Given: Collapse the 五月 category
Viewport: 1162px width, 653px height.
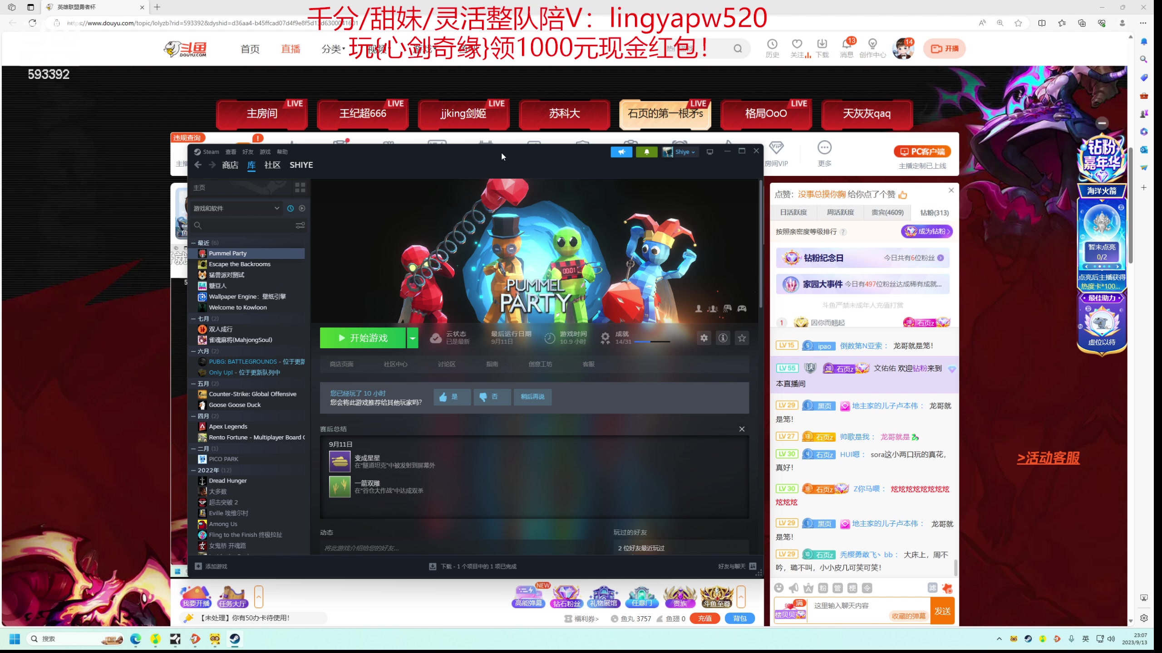Looking at the screenshot, I should coord(193,384).
